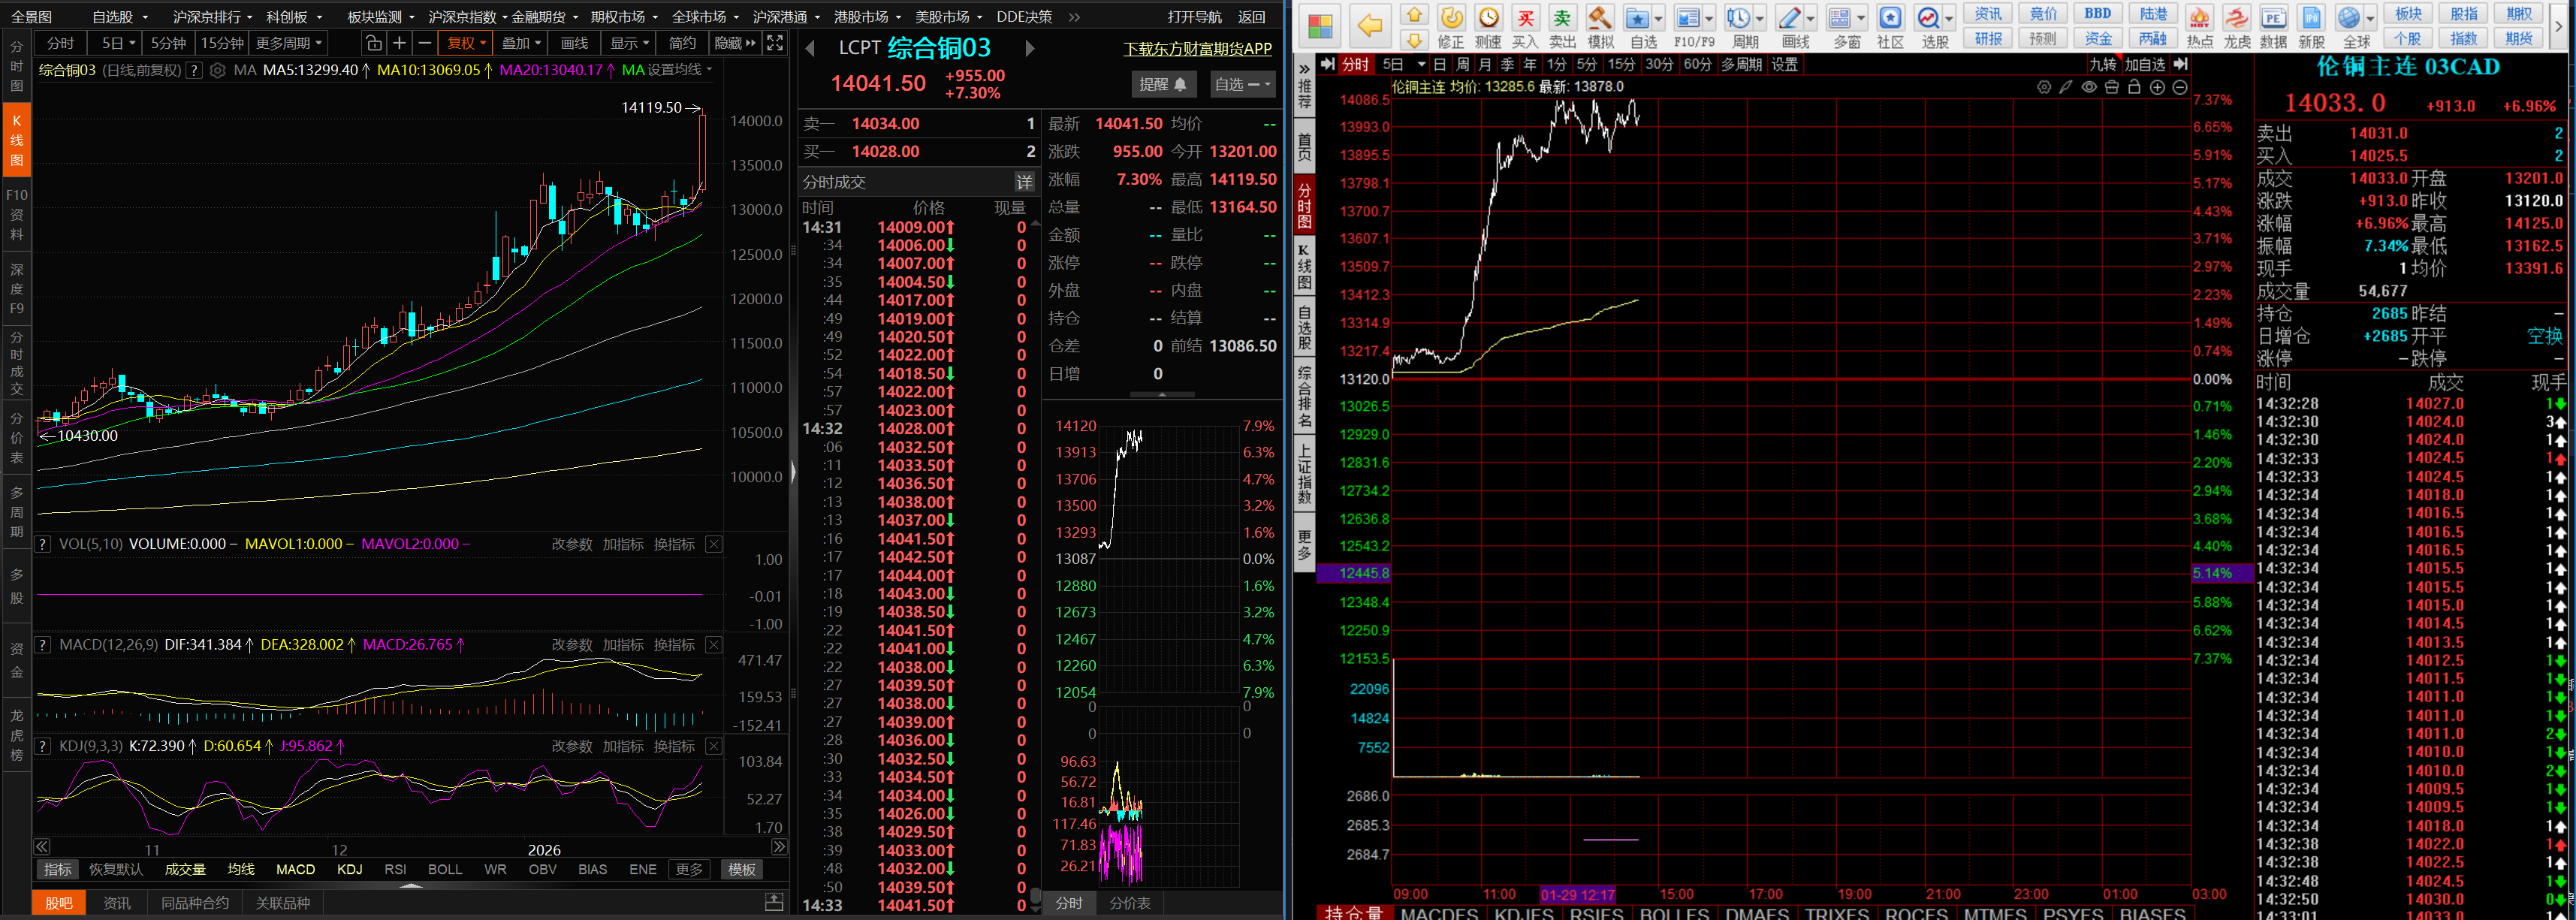The image size is (2576, 920).
Task: Toggle the padlock icon on 伦铜主连 chart
Action: pyautogui.click(x=2134, y=87)
